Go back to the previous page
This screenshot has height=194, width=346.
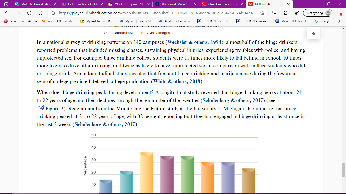[7, 13]
